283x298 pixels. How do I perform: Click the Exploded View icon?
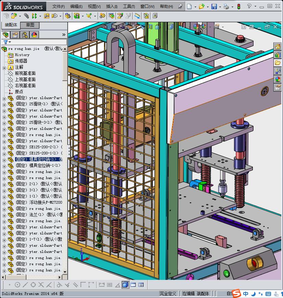point(120,16)
